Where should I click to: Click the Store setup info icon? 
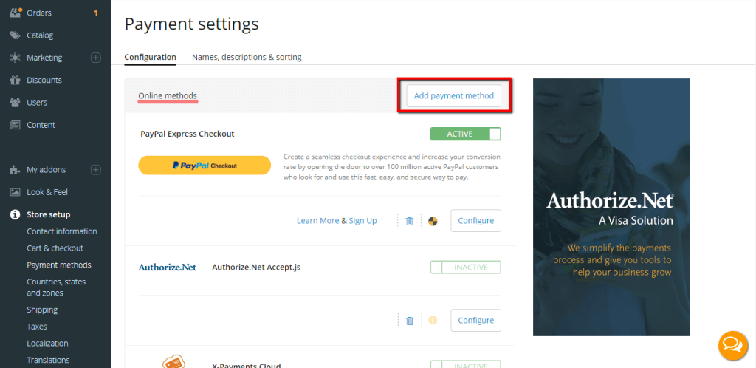[x=16, y=214]
